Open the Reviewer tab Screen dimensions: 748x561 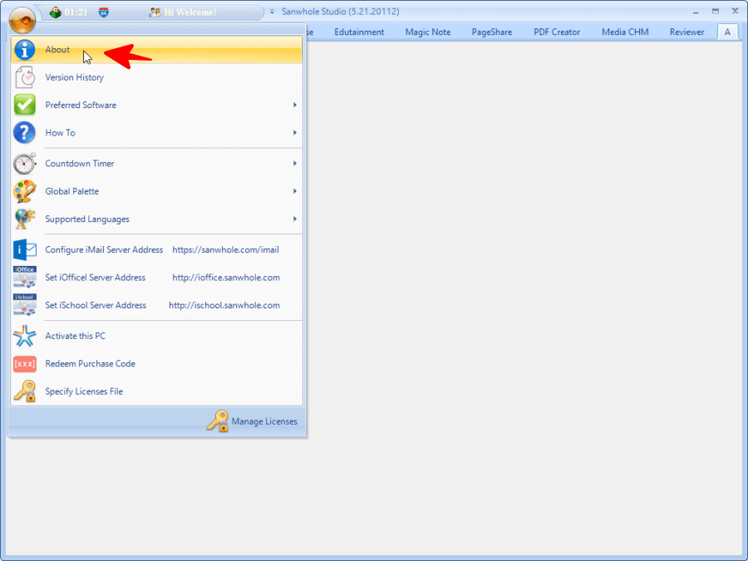(687, 32)
